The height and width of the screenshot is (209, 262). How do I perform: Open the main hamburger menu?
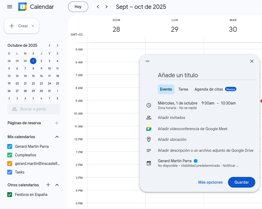pos(10,7)
